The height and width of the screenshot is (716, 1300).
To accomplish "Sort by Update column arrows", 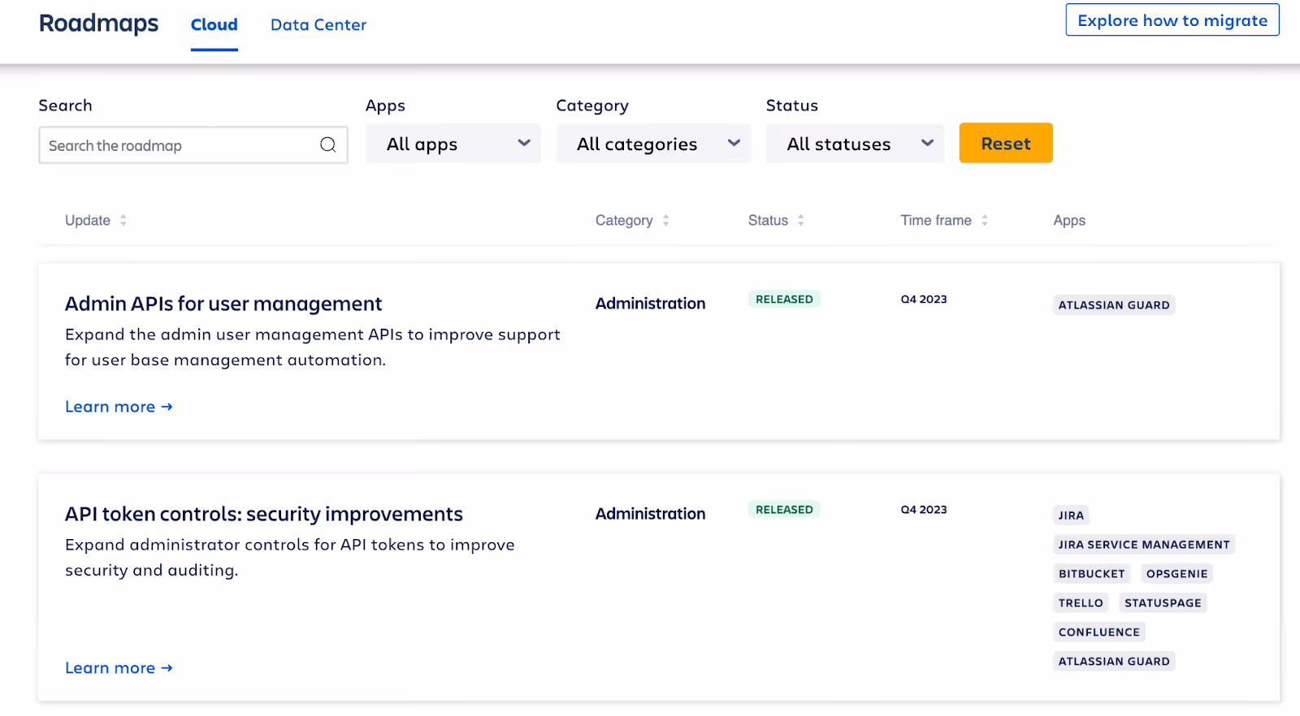I will coord(123,220).
